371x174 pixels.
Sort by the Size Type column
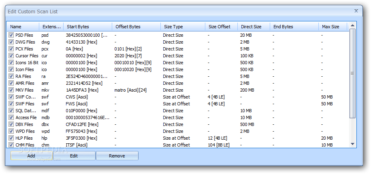click(183, 27)
